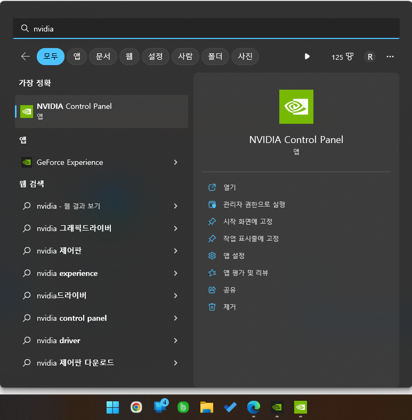Image resolution: width=412 pixels, height=420 pixels.
Task: Click the trash icon beside 제거
Action: tap(212, 307)
